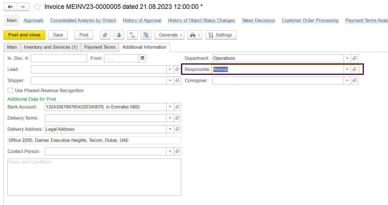Image resolution: width=388 pixels, height=205 pixels.
Task: Open the Dr/Cr accounting entries icon
Action: 132,35
